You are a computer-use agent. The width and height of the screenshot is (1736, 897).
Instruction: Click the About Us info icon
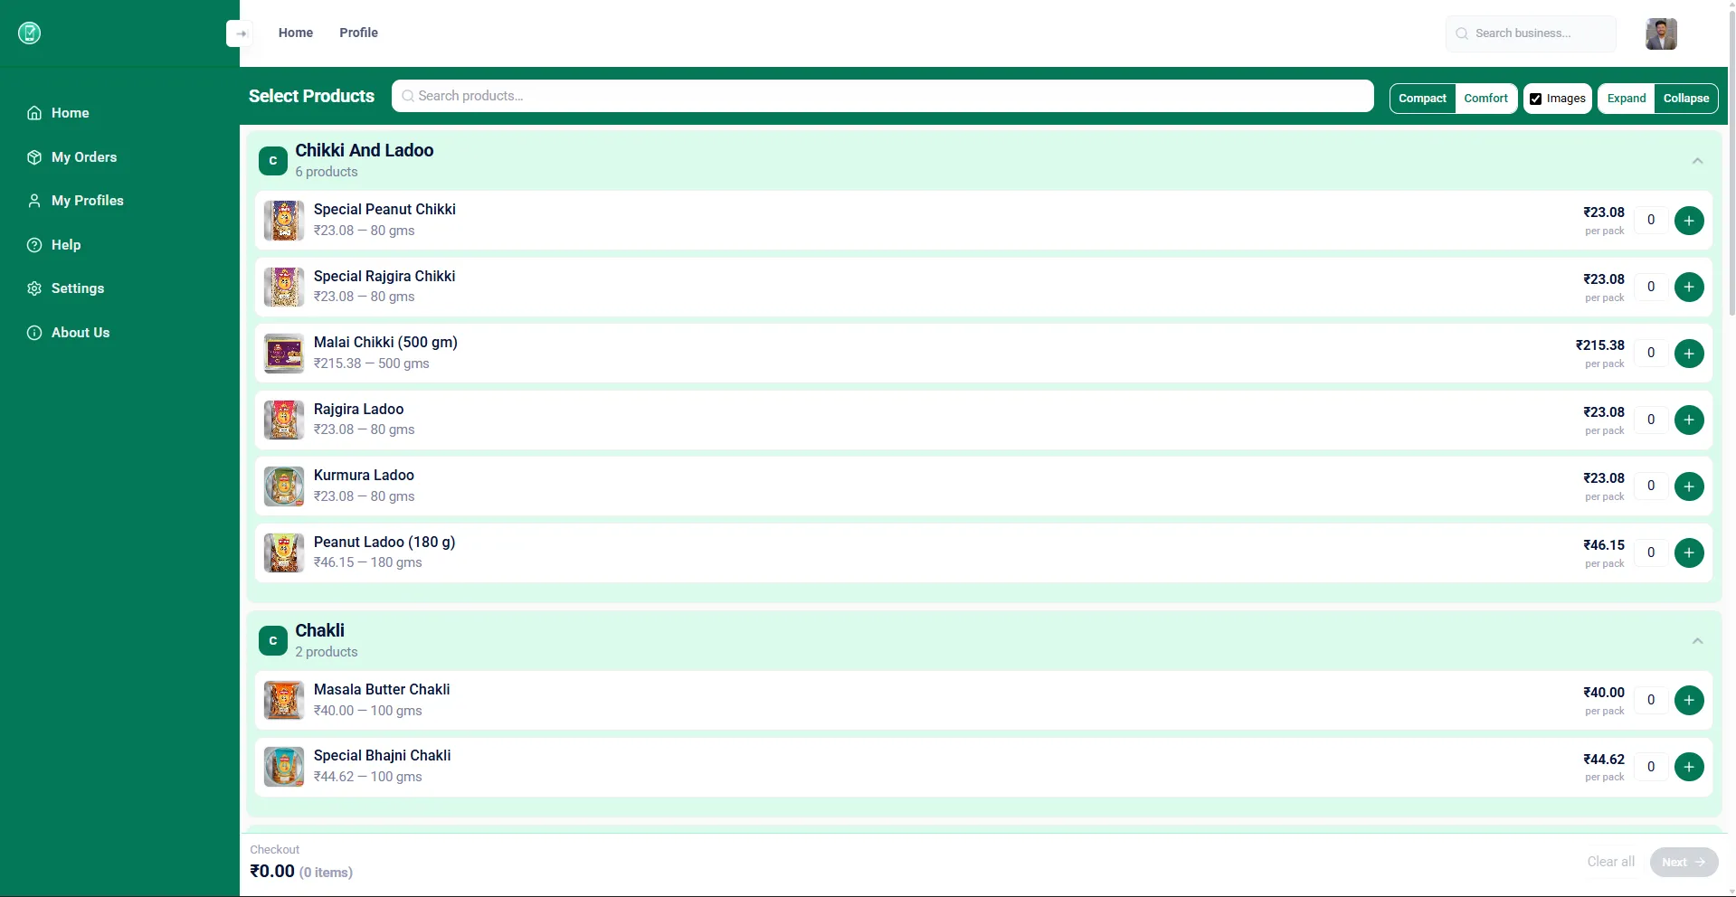(x=34, y=333)
